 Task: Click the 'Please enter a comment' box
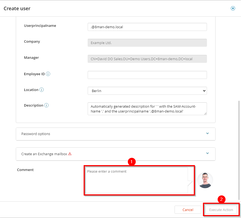(x=136, y=180)
